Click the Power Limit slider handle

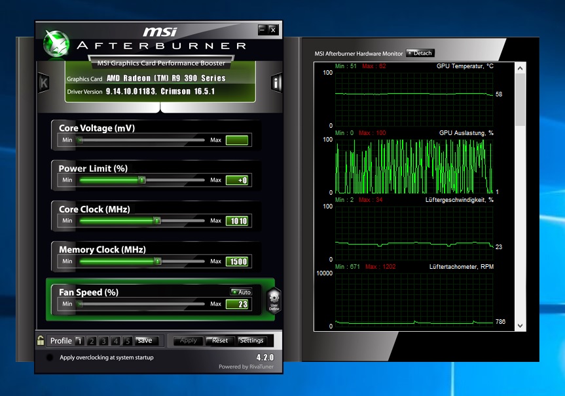click(142, 180)
